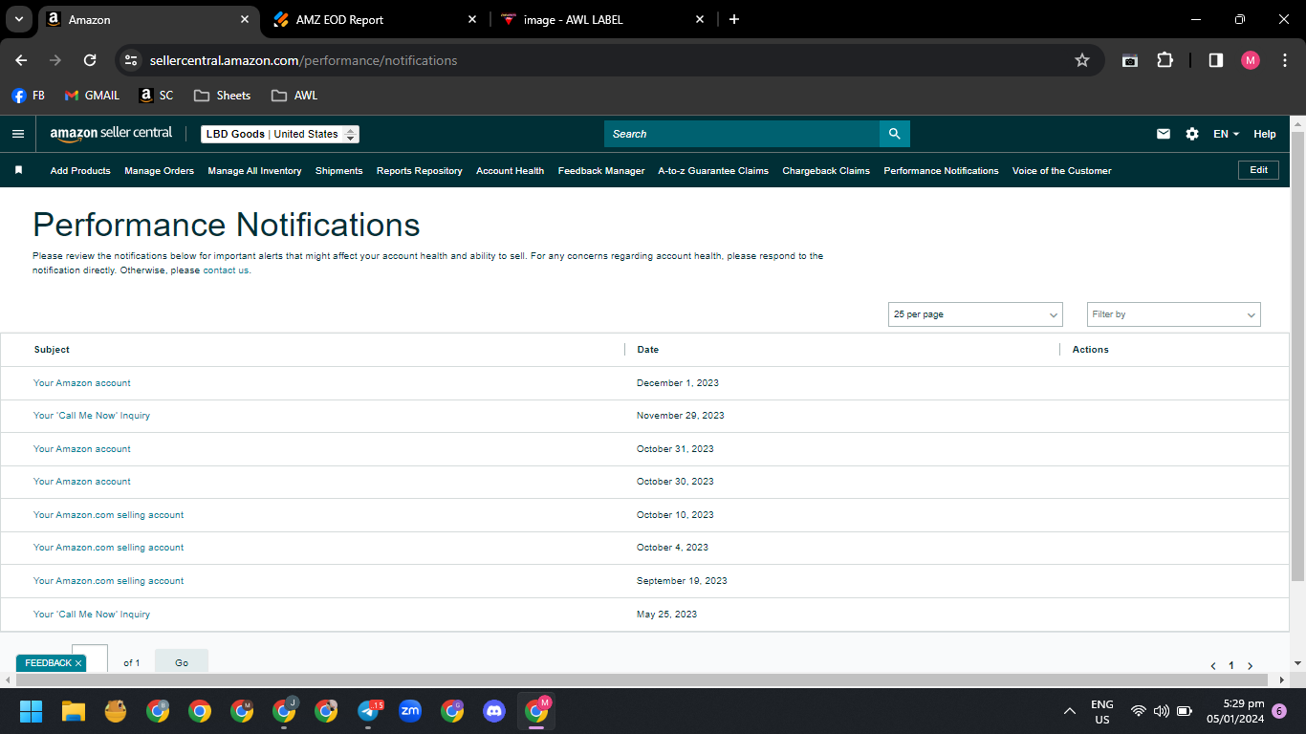Open Voice of the Customer nav item

1061,170
